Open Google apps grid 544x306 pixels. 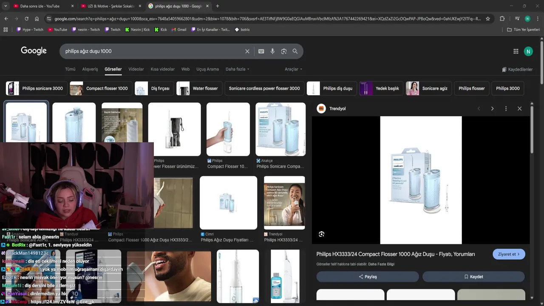(516, 51)
